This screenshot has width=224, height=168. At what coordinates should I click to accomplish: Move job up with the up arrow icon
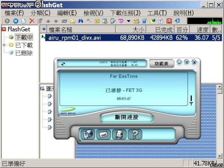tap(48, 21)
